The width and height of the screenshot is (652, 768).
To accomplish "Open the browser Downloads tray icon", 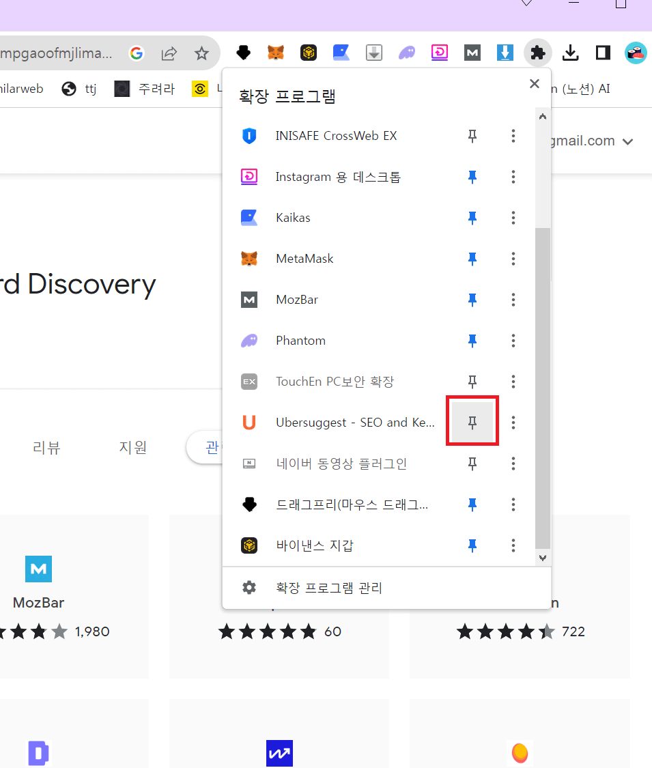I will point(570,53).
